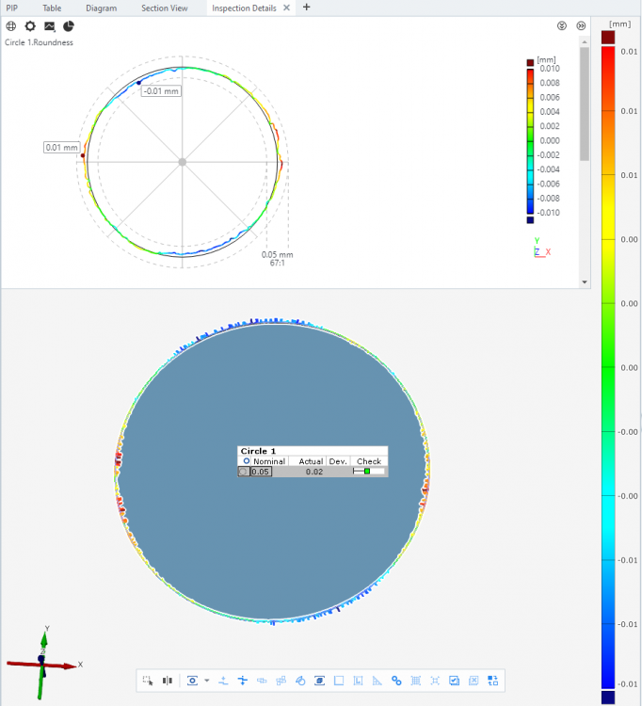
Task: Click the linked circles icon in bottom toolbar
Action: 396,681
